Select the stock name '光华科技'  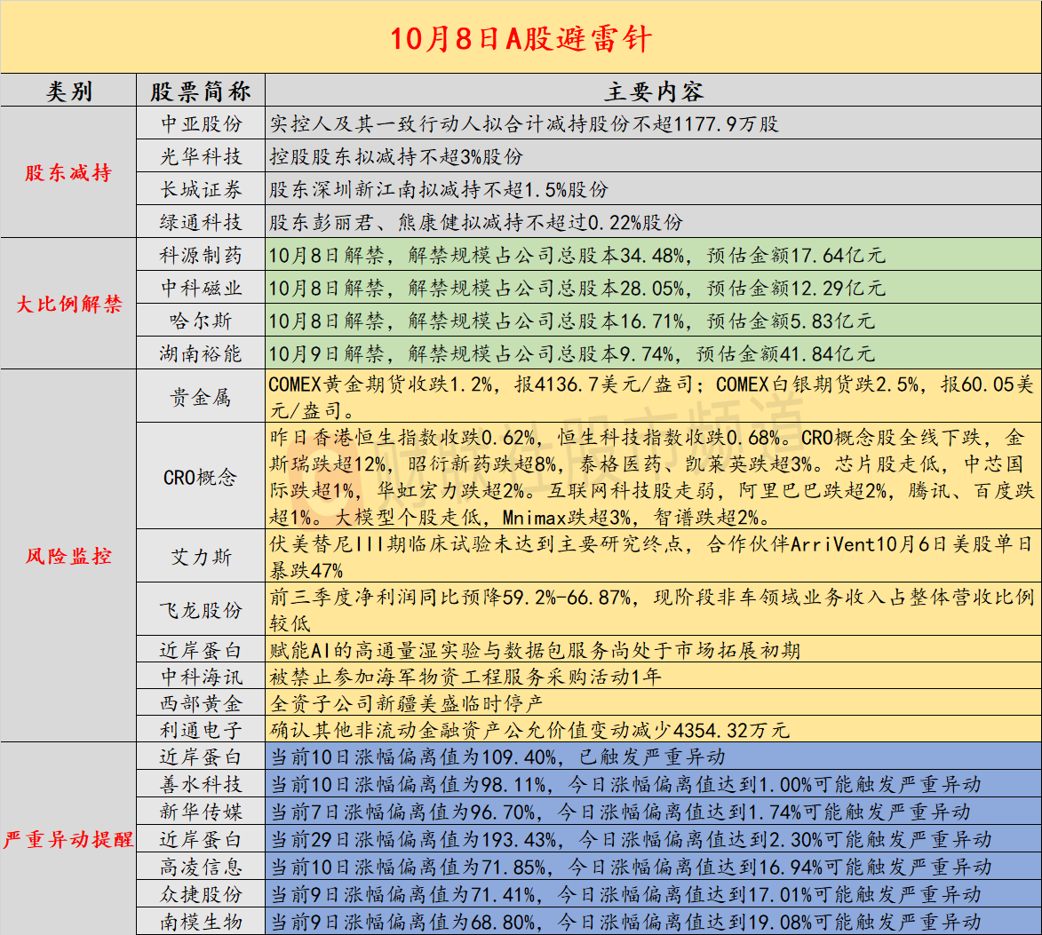[201, 156]
